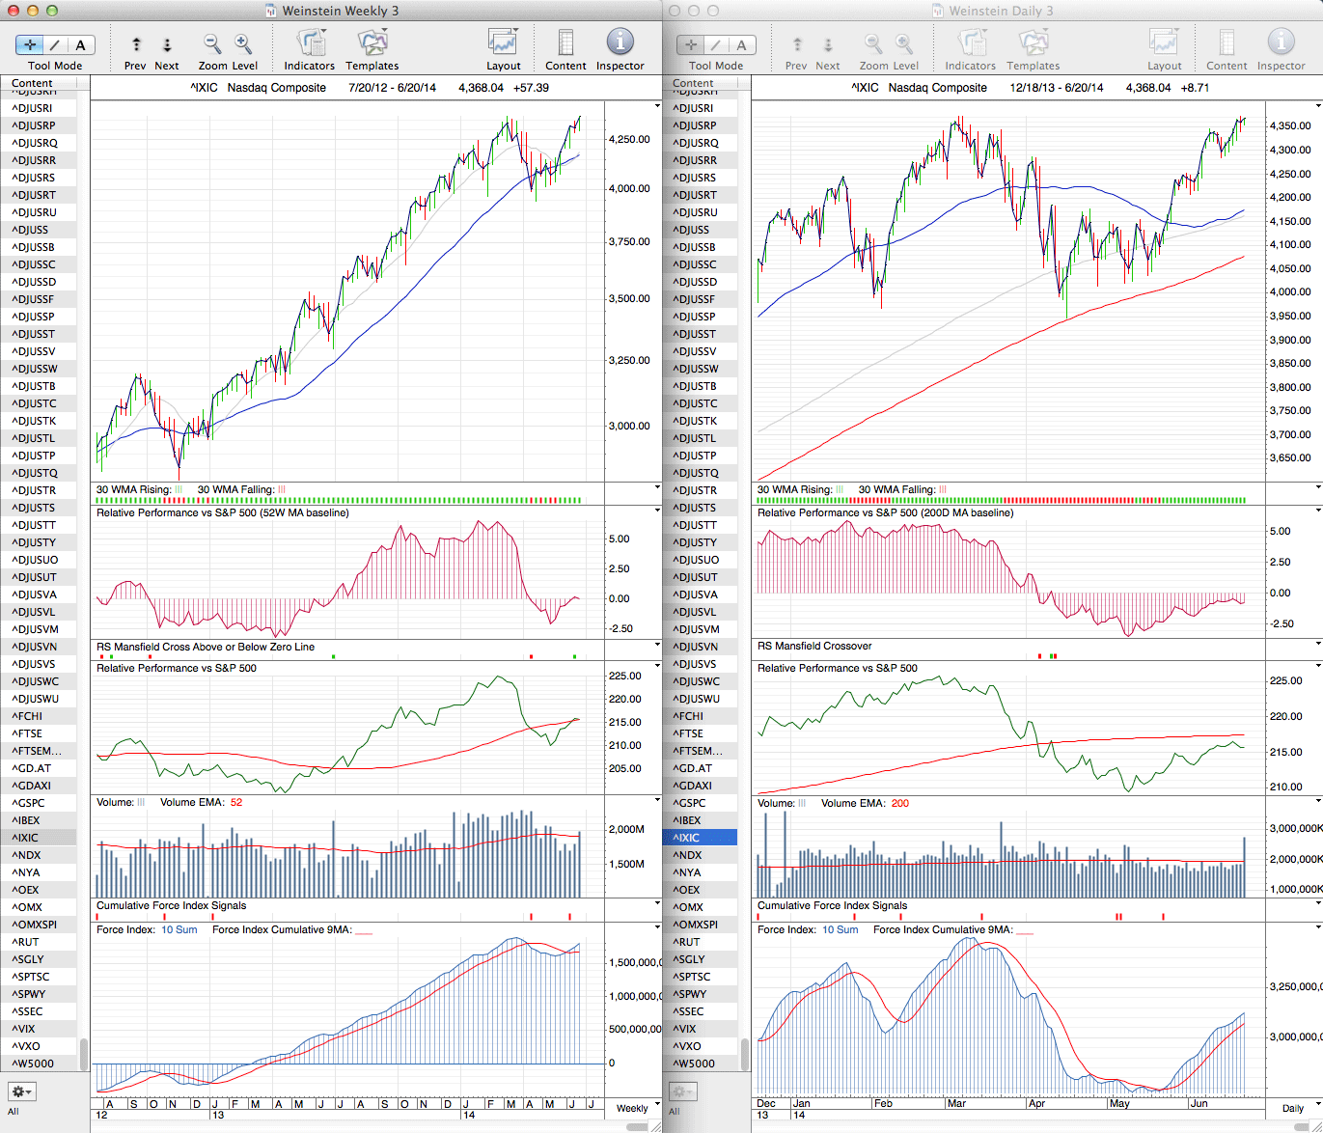Select ^OMXSPI in the Daily symbol list
This screenshot has width=1323, height=1133.
coord(700,925)
